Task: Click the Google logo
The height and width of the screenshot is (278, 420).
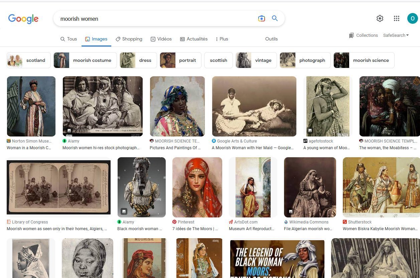Action: pyautogui.click(x=23, y=19)
